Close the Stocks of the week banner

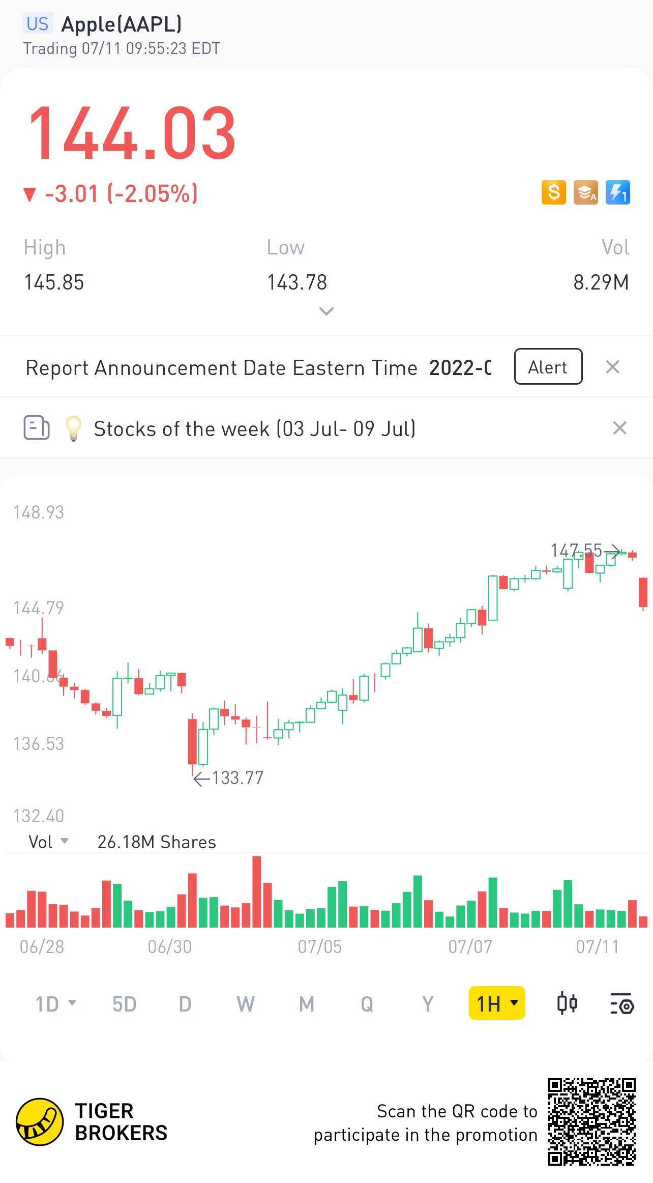(x=619, y=428)
